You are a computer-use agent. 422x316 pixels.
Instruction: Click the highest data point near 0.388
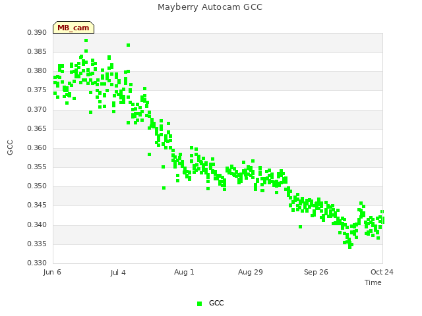point(86,41)
